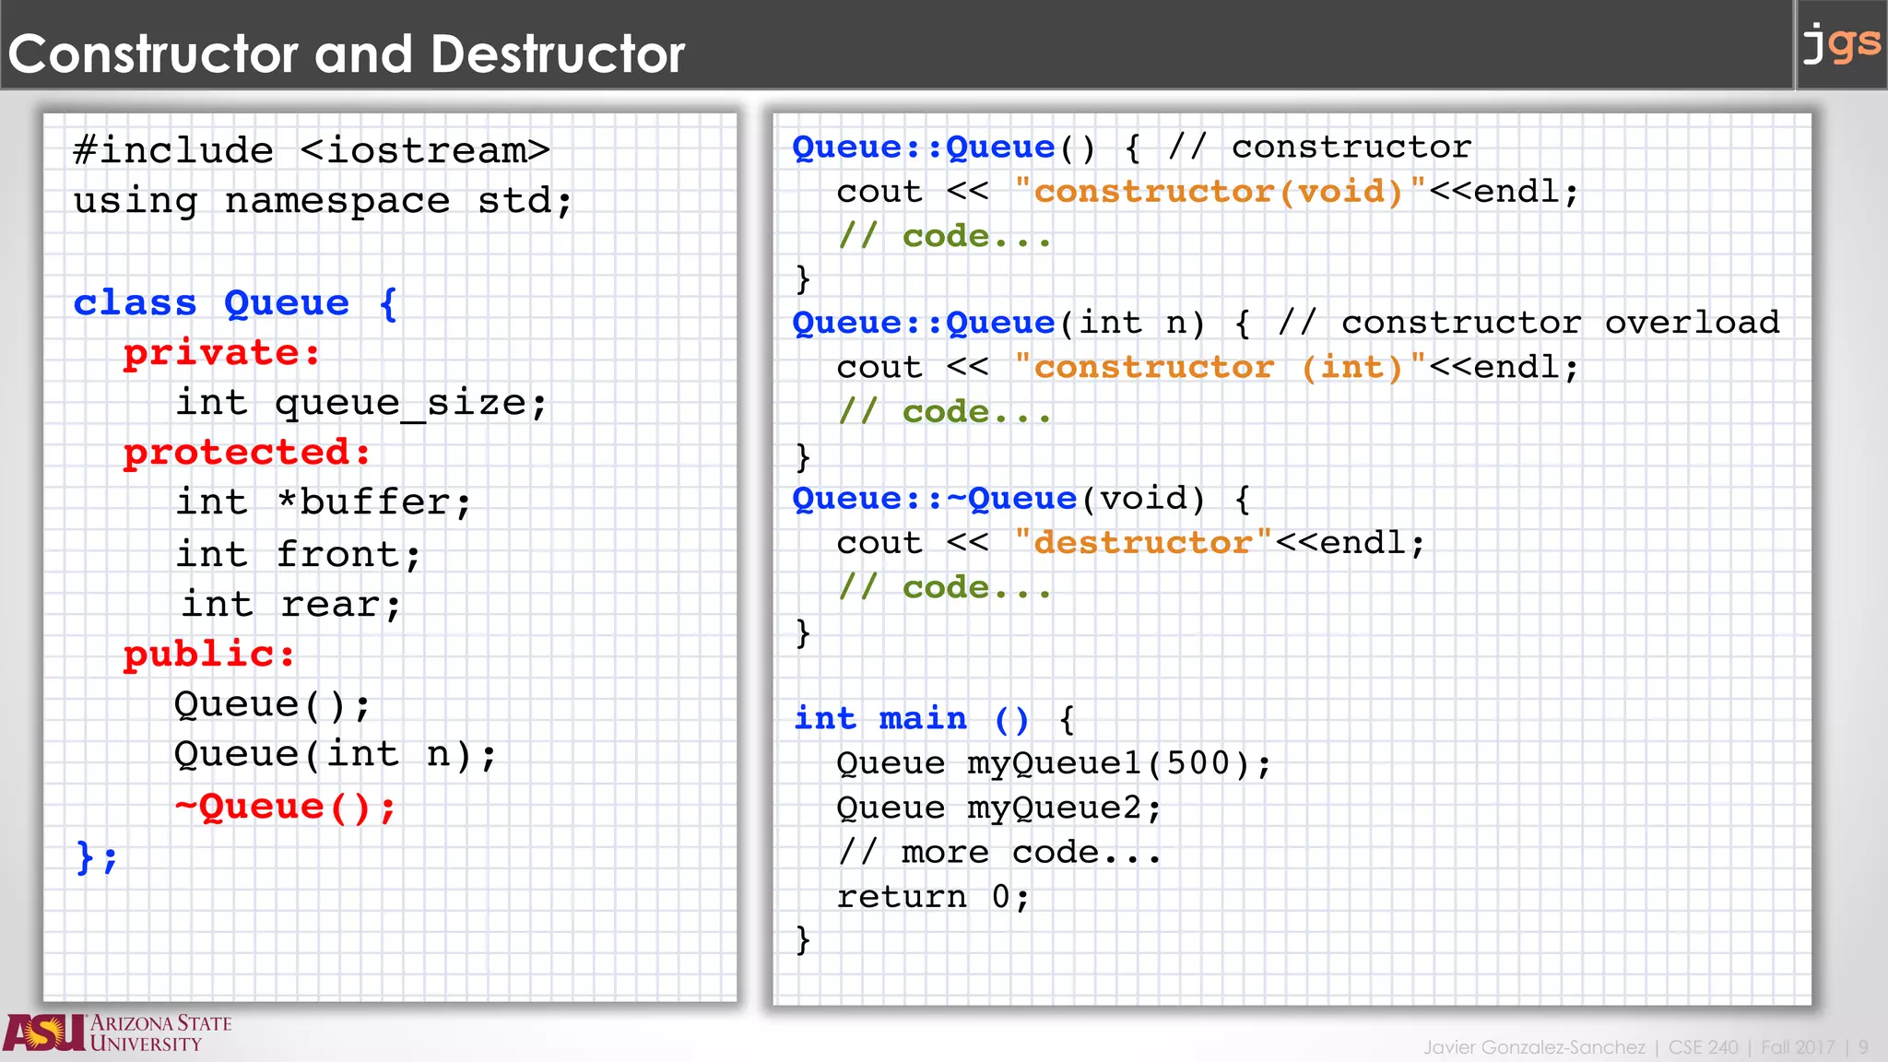This screenshot has width=1888, height=1062.
Task: Click 'int main () {' line
Action: [x=934, y=719]
